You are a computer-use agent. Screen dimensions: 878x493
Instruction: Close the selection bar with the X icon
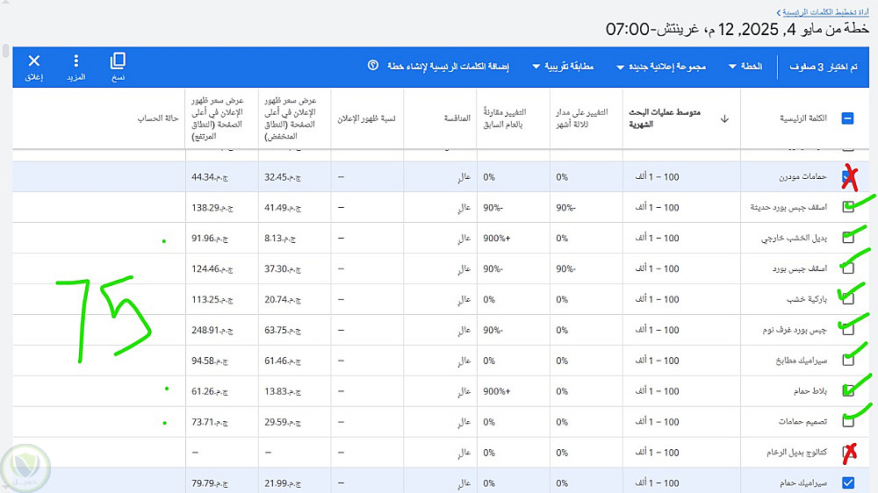(34, 61)
